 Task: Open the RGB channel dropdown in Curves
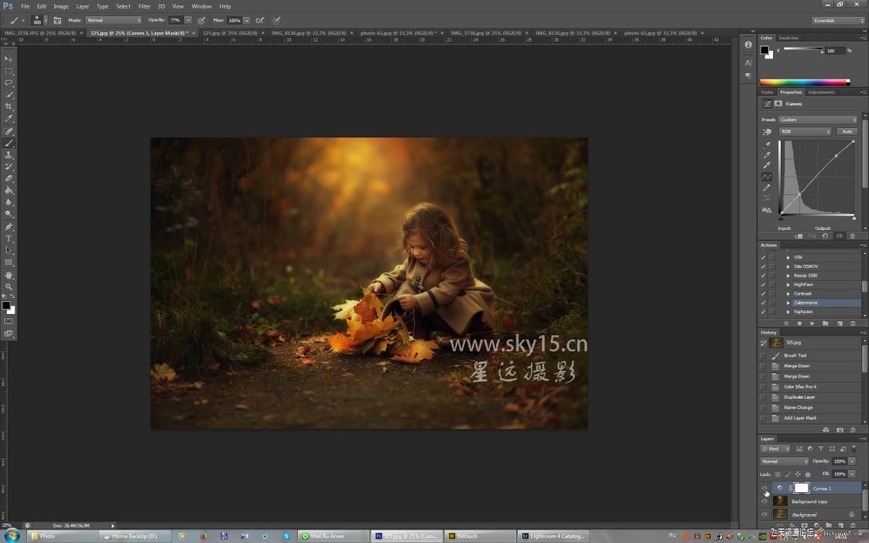coord(805,132)
